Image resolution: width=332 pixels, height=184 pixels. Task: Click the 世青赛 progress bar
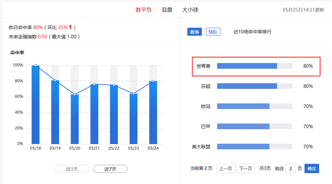coord(254,66)
